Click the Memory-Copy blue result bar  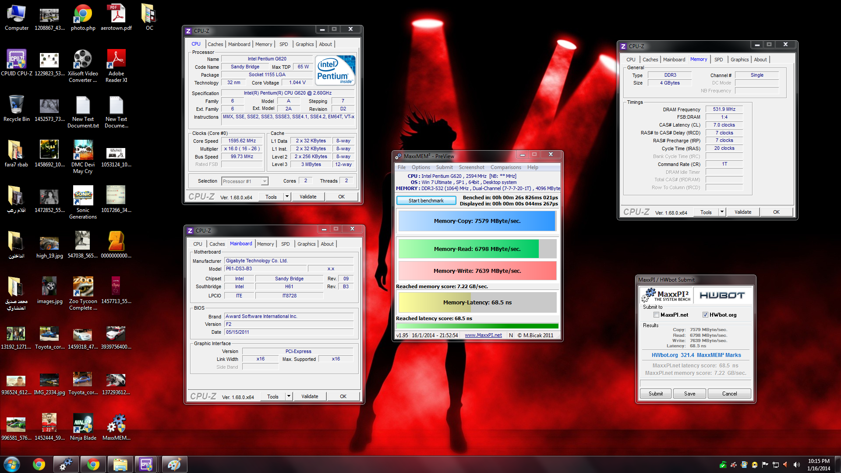coord(477,221)
